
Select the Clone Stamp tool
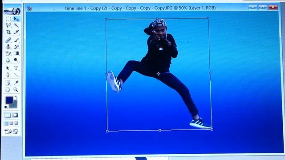pos(8,47)
